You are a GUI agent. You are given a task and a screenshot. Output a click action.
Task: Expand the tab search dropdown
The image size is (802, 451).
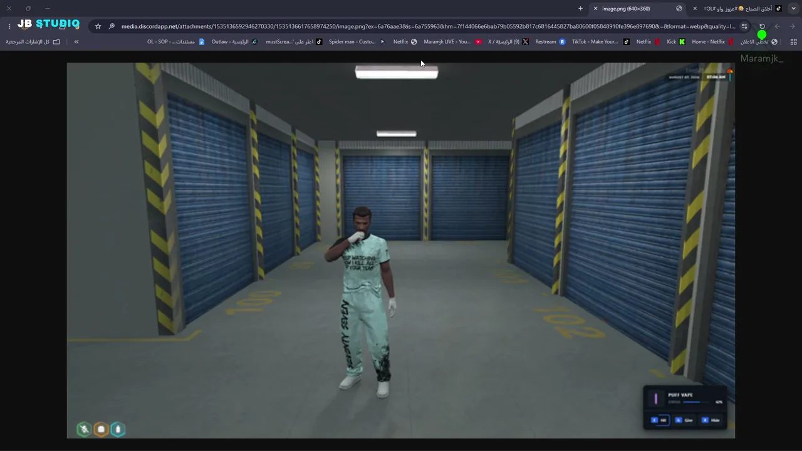pyautogui.click(x=793, y=9)
